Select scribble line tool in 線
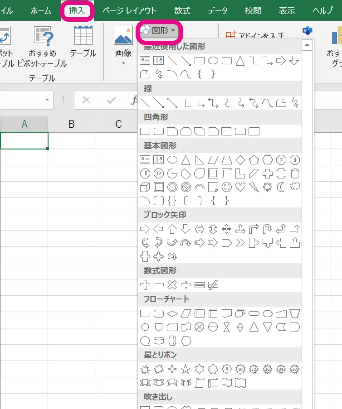This screenshot has height=409, width=342. point(294,103)
